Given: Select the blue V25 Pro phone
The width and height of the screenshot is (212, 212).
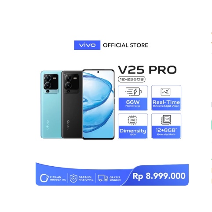Looking at the screenshot, I should (51, 105).
